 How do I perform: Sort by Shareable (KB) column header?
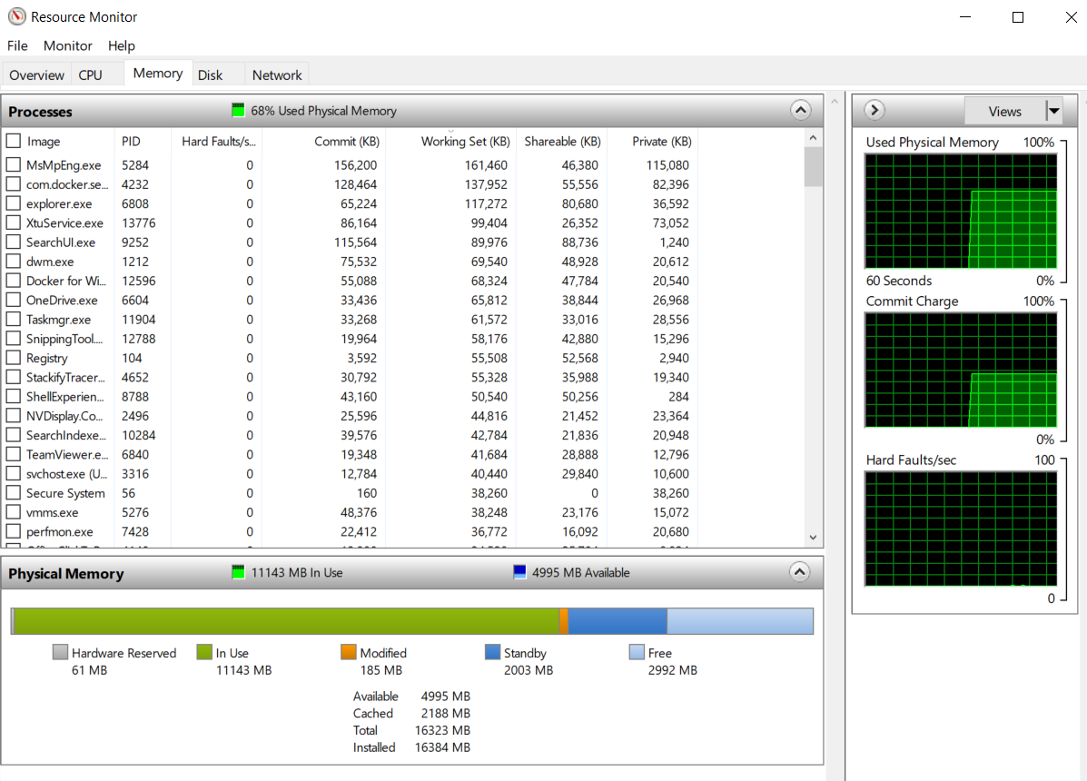coord(561,142)
